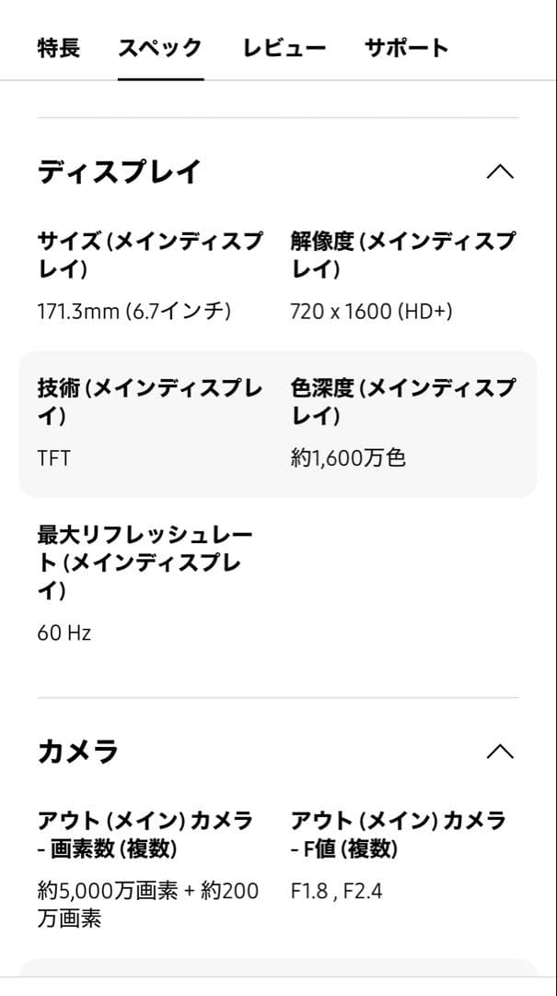Open the サポート tab

click(x=407, y=48)
